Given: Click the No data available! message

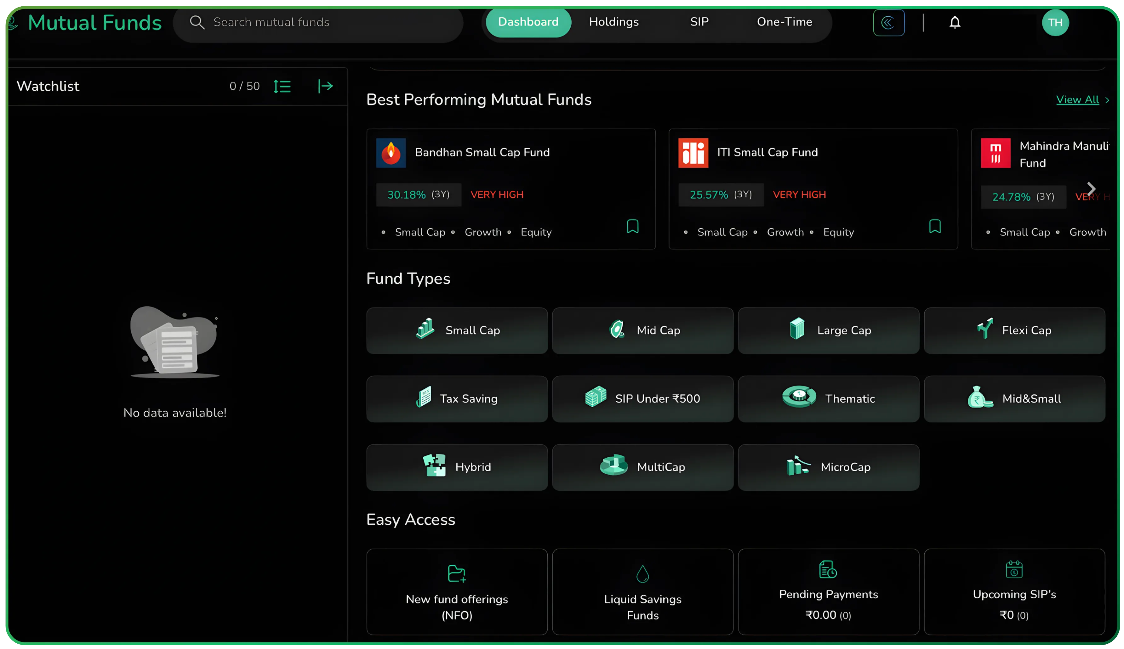Looking at the screenshot, I should pos(175,413).
